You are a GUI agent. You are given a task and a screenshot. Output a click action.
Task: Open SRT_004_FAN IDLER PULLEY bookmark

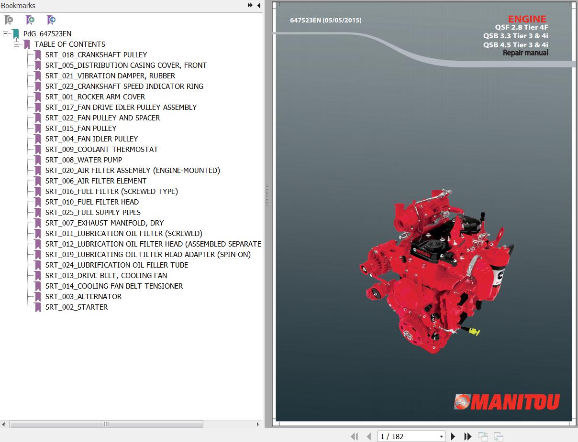click(92, 139)
